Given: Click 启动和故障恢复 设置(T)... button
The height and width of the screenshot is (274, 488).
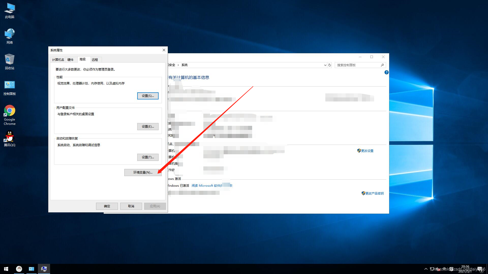Looking at the screenshot, I should tap(148, 157).
